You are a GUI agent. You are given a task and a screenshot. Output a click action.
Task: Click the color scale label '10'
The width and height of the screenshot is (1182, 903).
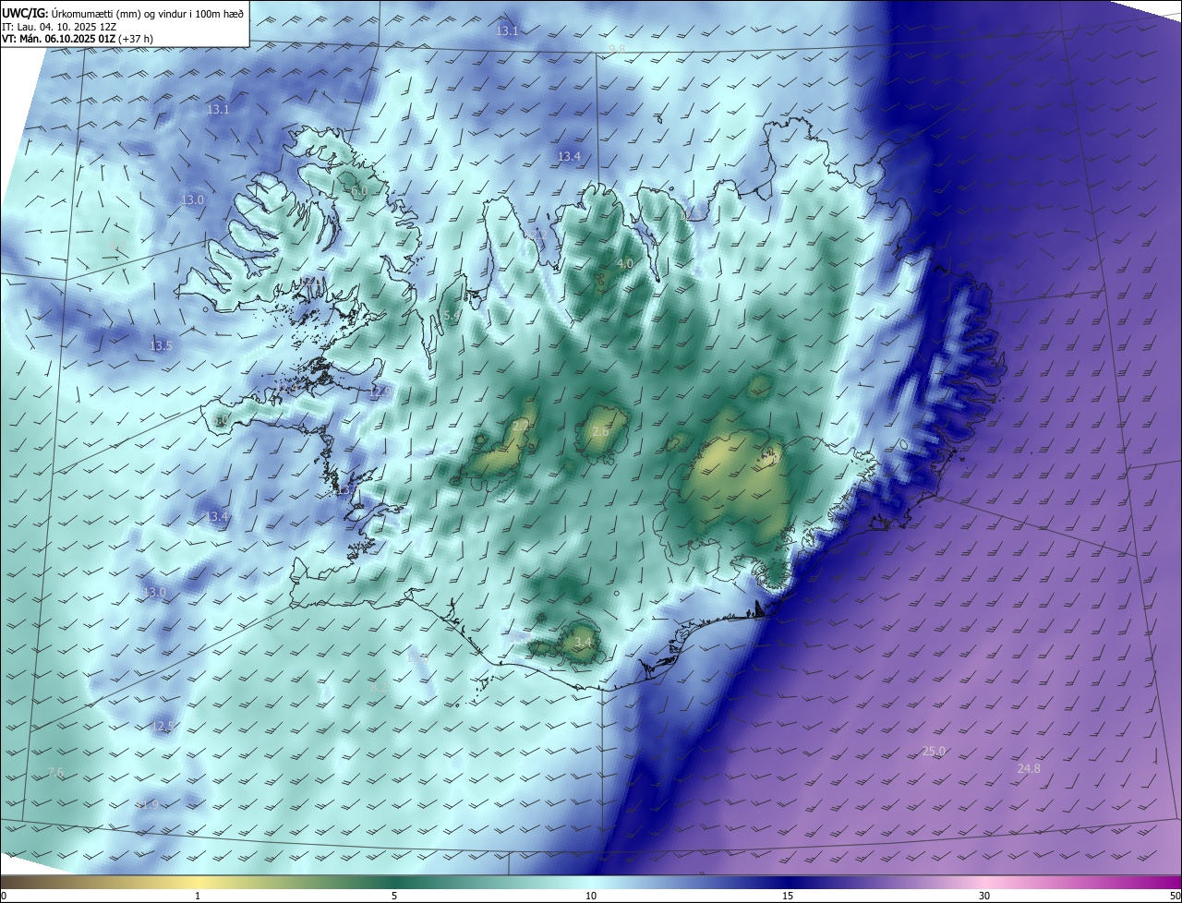click(x=591, y=896)
